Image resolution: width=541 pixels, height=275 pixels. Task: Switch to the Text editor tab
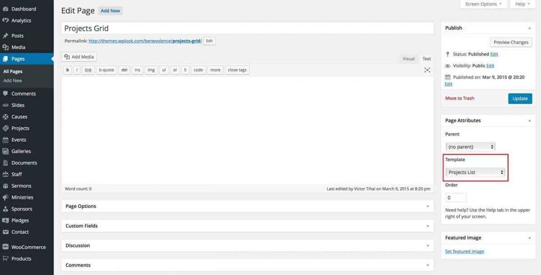tap(426, 59)
